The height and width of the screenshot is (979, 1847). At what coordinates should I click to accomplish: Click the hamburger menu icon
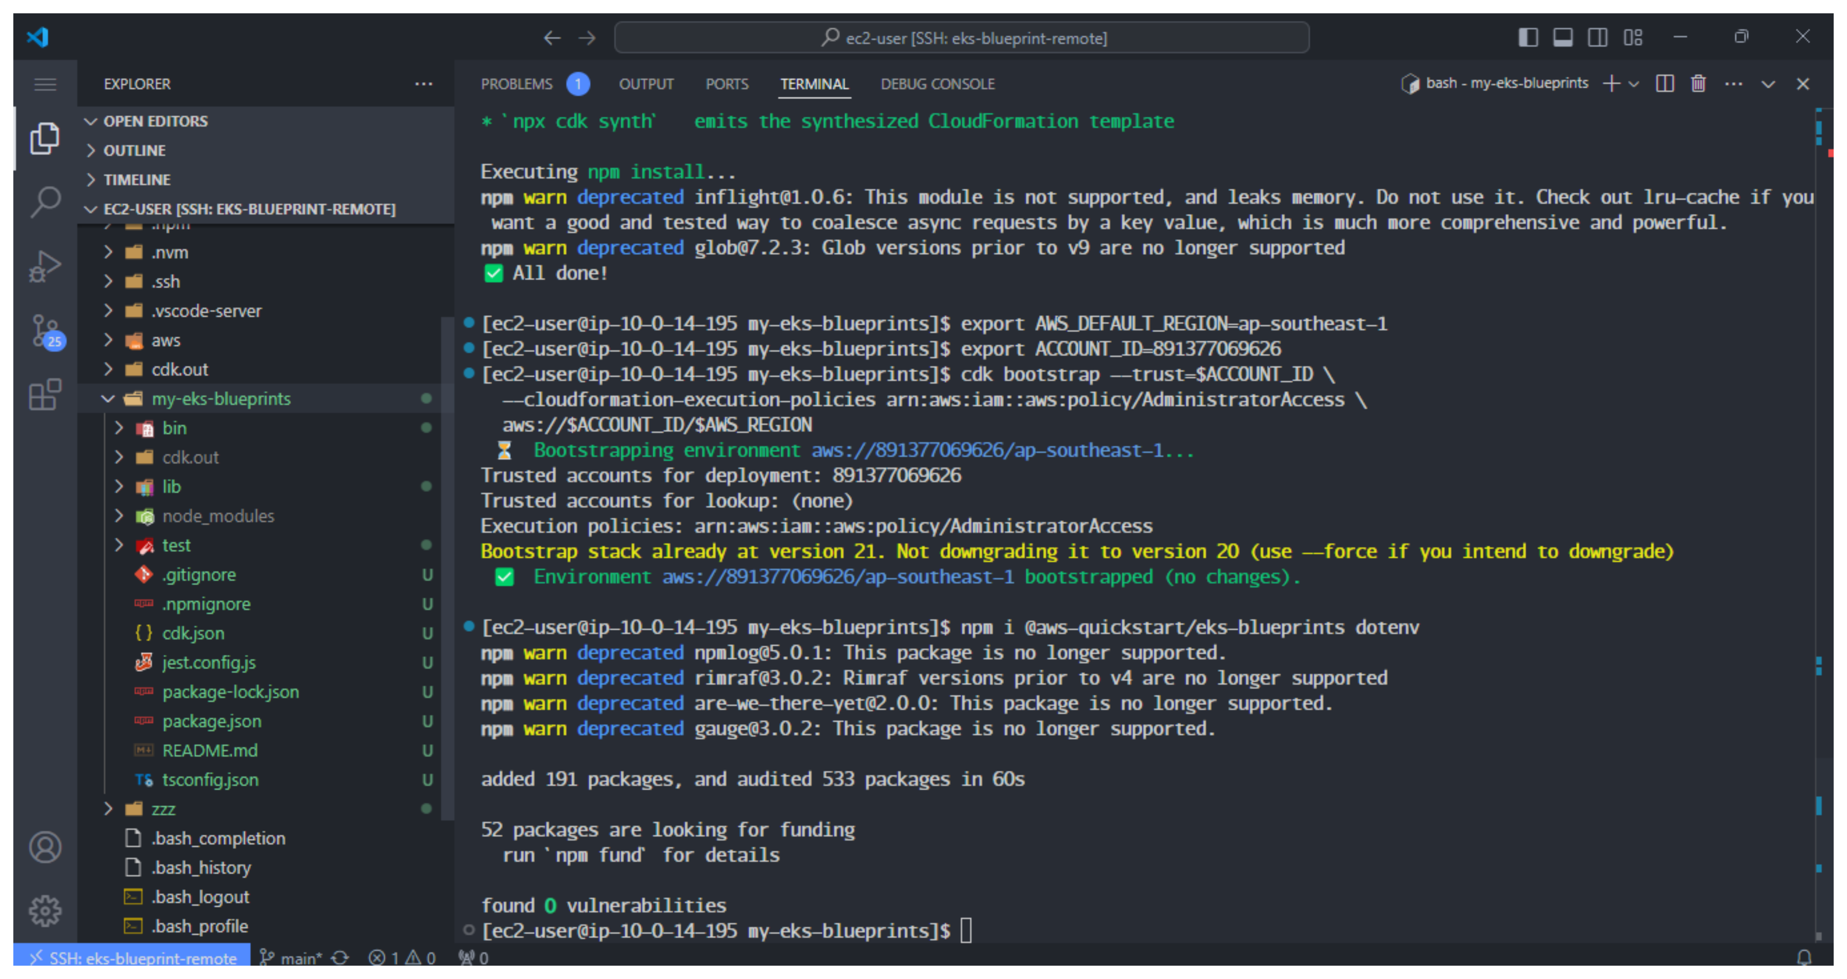click(45, 85)
